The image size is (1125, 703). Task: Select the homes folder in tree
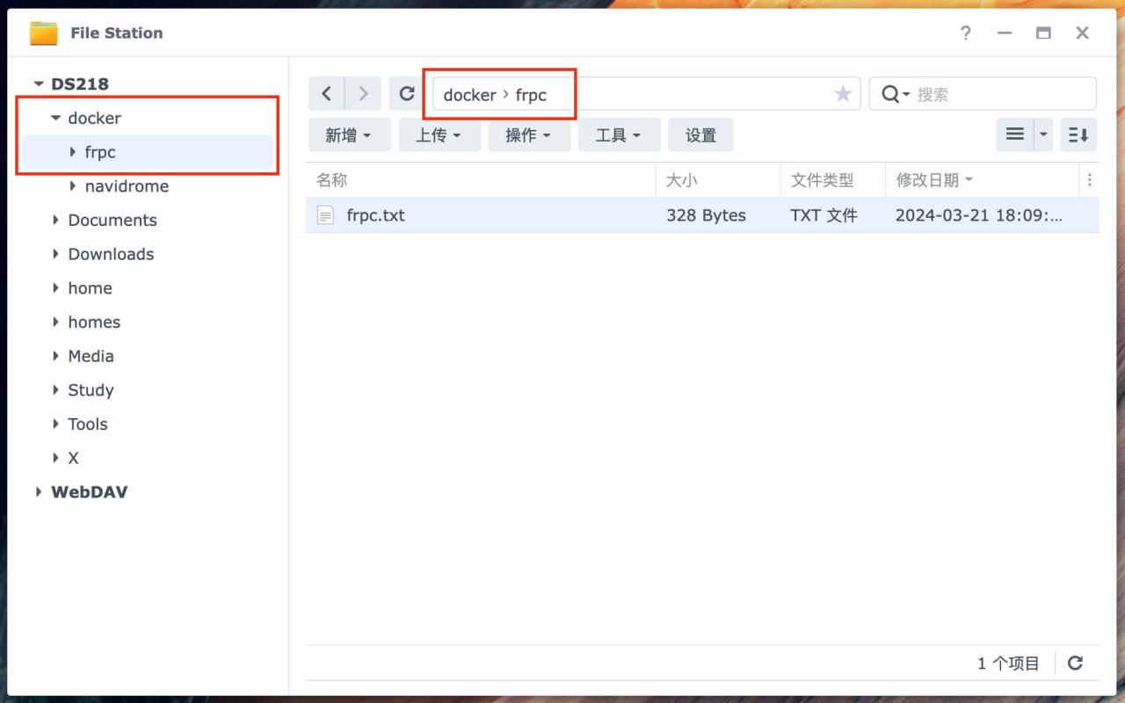94,322
